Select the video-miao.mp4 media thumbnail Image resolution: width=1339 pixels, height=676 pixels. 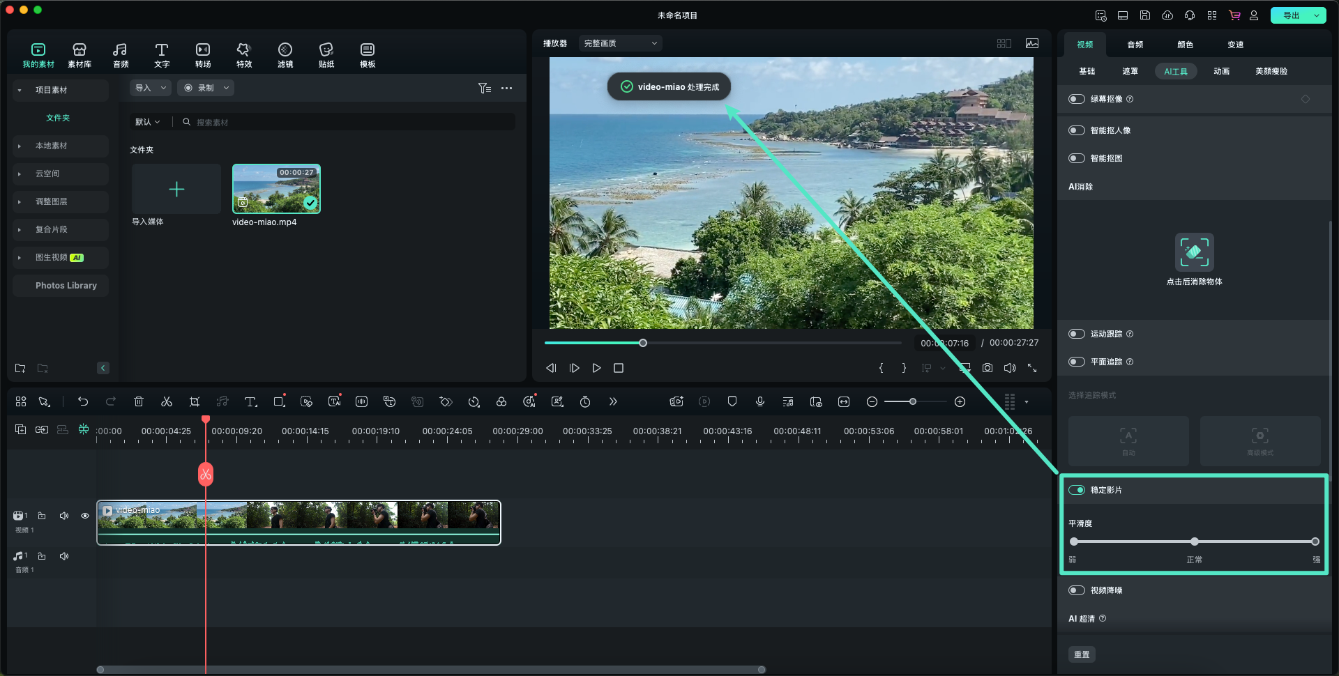pos(276,189)
